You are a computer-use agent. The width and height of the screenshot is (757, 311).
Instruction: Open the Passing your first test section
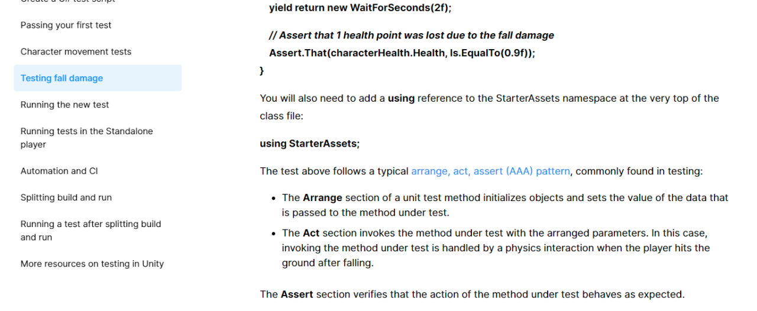click(x=66, y=25)
